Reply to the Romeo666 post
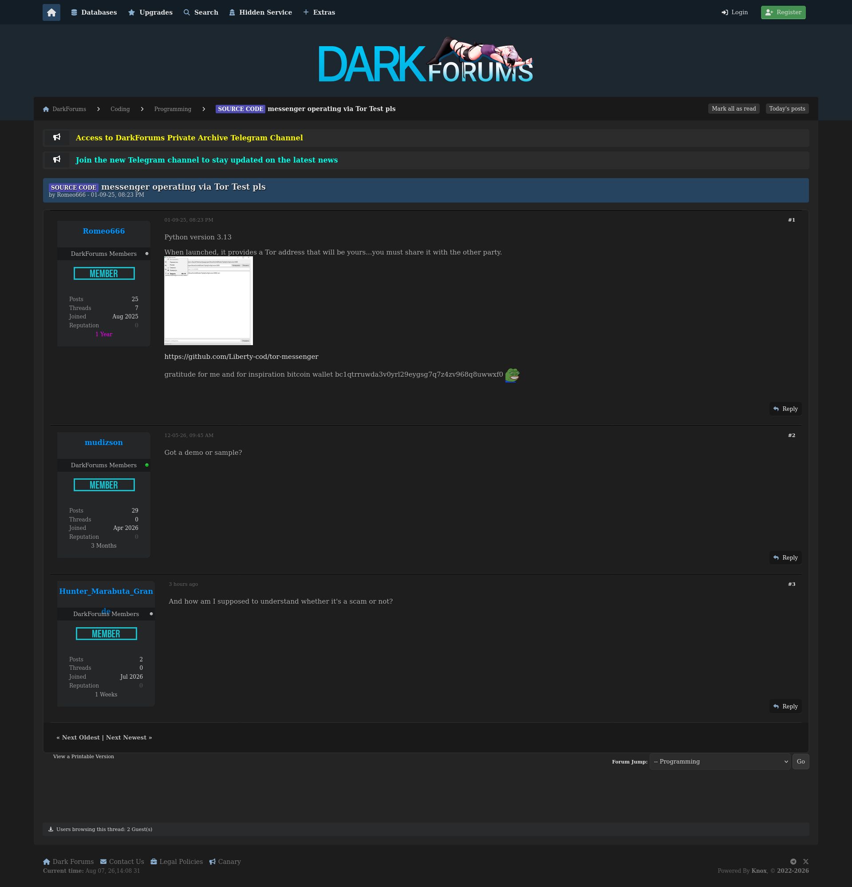 click(785, 409)
